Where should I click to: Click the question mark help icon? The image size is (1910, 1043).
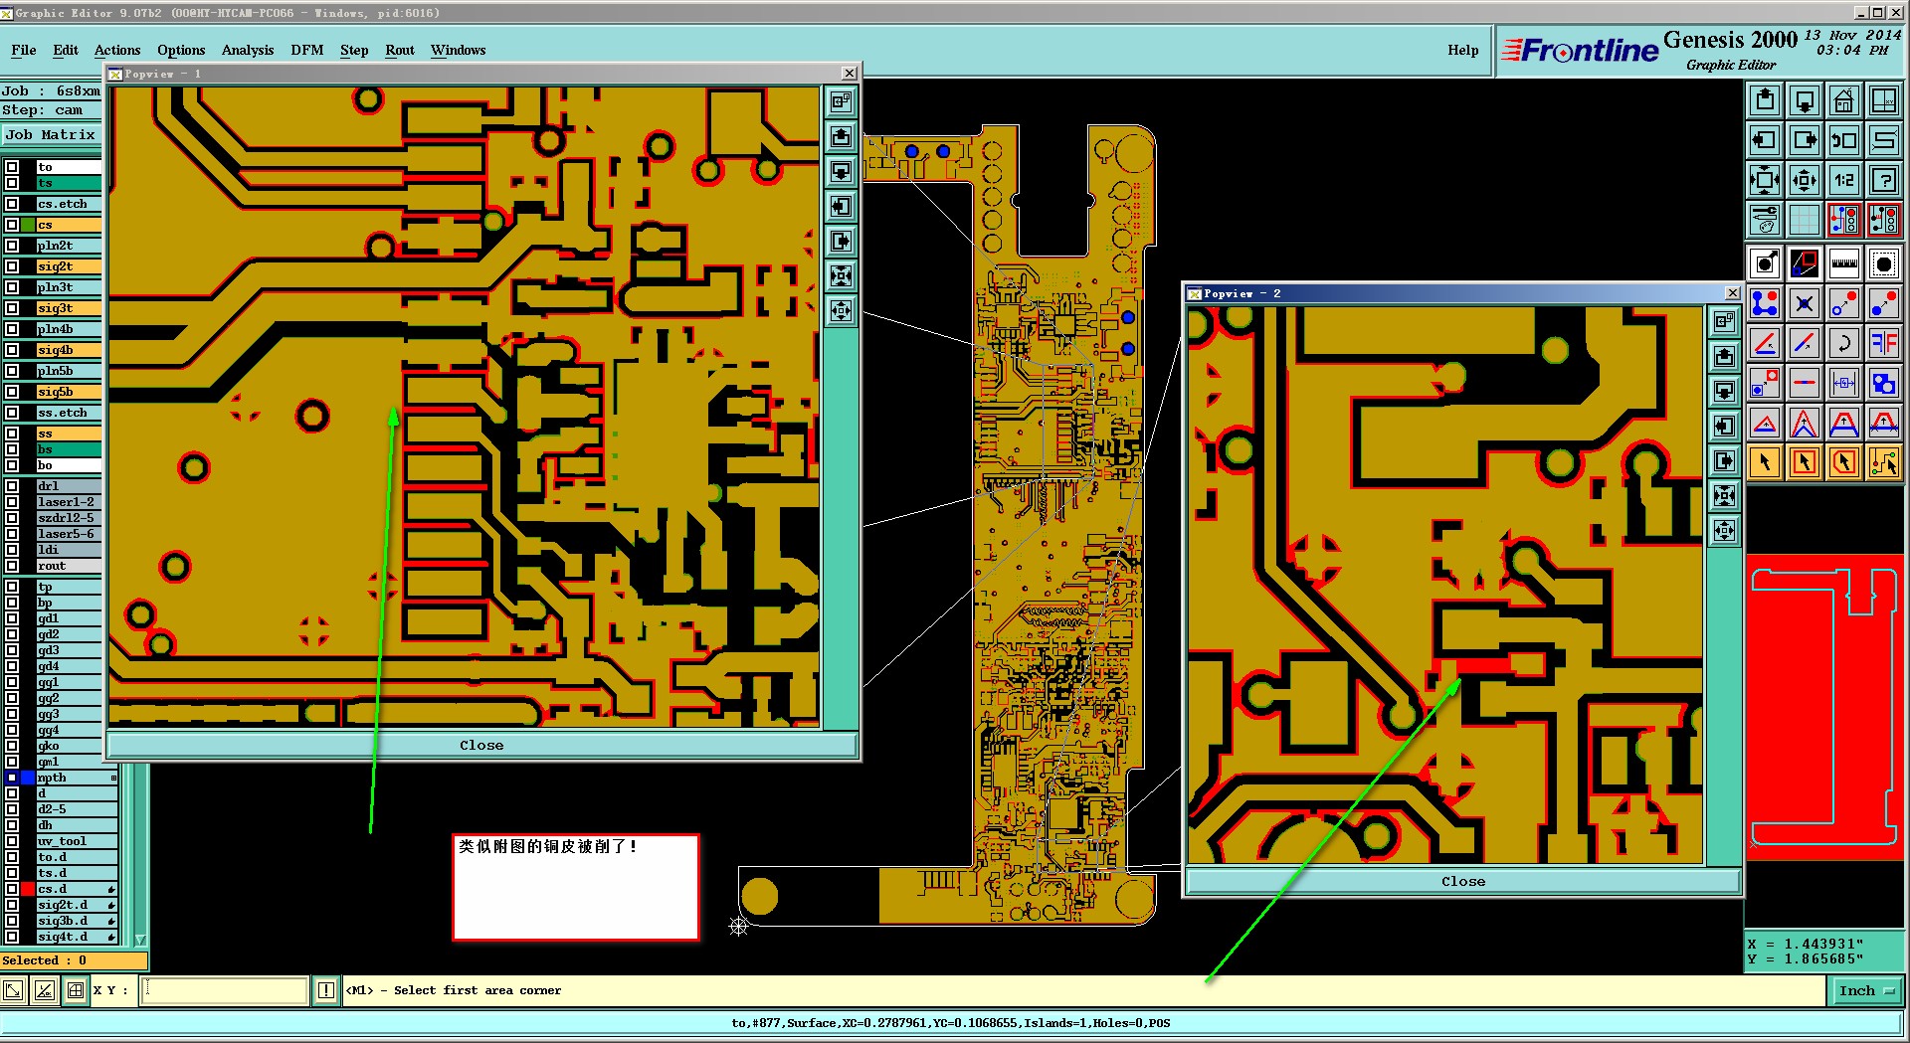[x=1883, y=180]
